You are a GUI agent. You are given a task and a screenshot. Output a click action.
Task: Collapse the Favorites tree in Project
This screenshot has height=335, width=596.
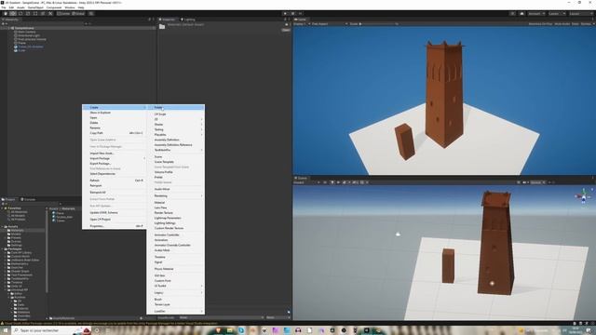2,208
